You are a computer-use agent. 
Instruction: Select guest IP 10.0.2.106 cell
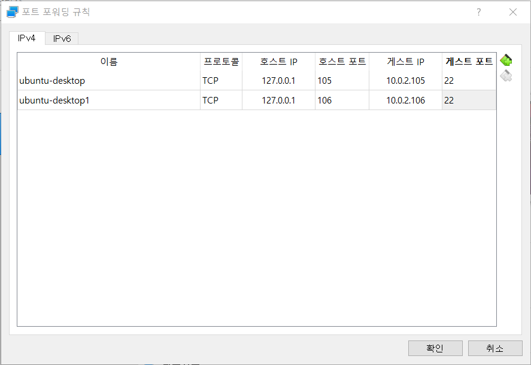coord(405,100)
